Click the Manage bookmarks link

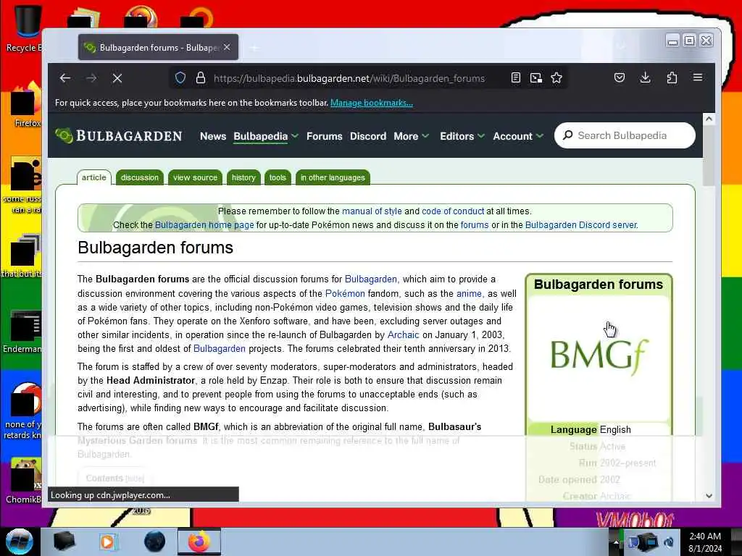pos(372,103)
